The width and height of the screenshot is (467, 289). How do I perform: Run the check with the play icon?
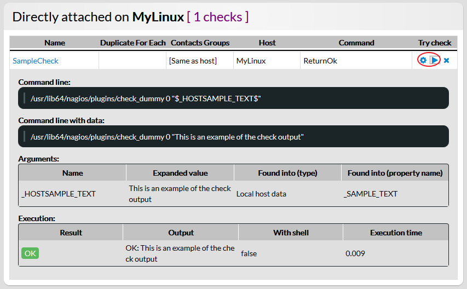click(x=434, y=60)
